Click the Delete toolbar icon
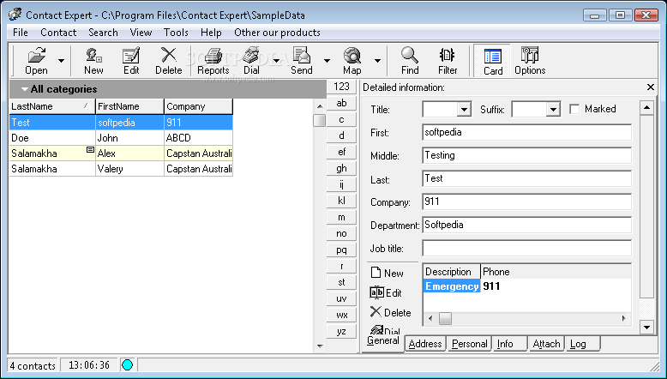The width and height of the screenshot is (667, 379). (x=169, y=55)
